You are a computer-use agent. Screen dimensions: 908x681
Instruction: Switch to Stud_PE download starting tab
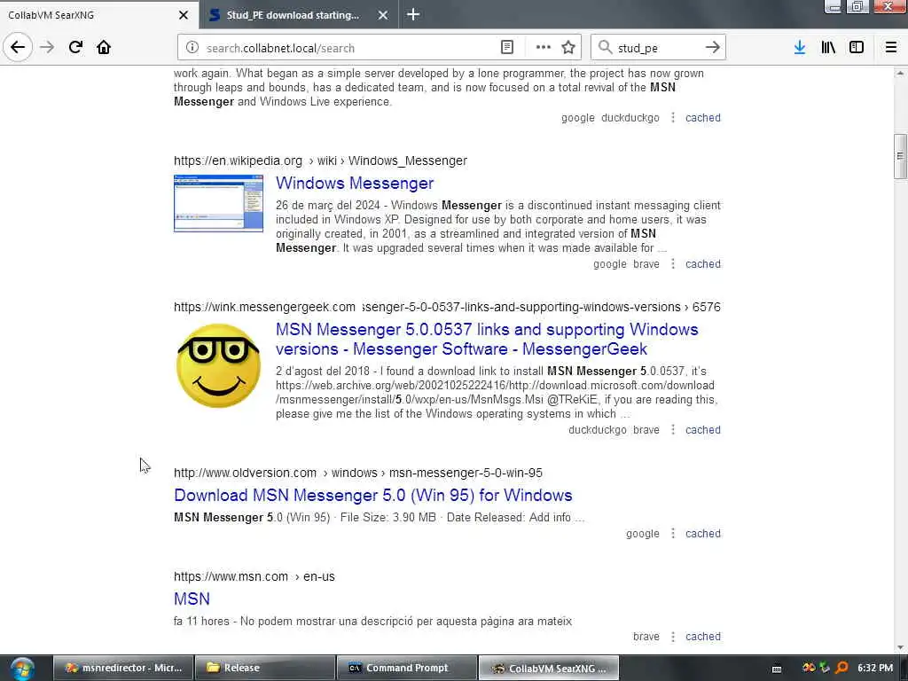299,15
